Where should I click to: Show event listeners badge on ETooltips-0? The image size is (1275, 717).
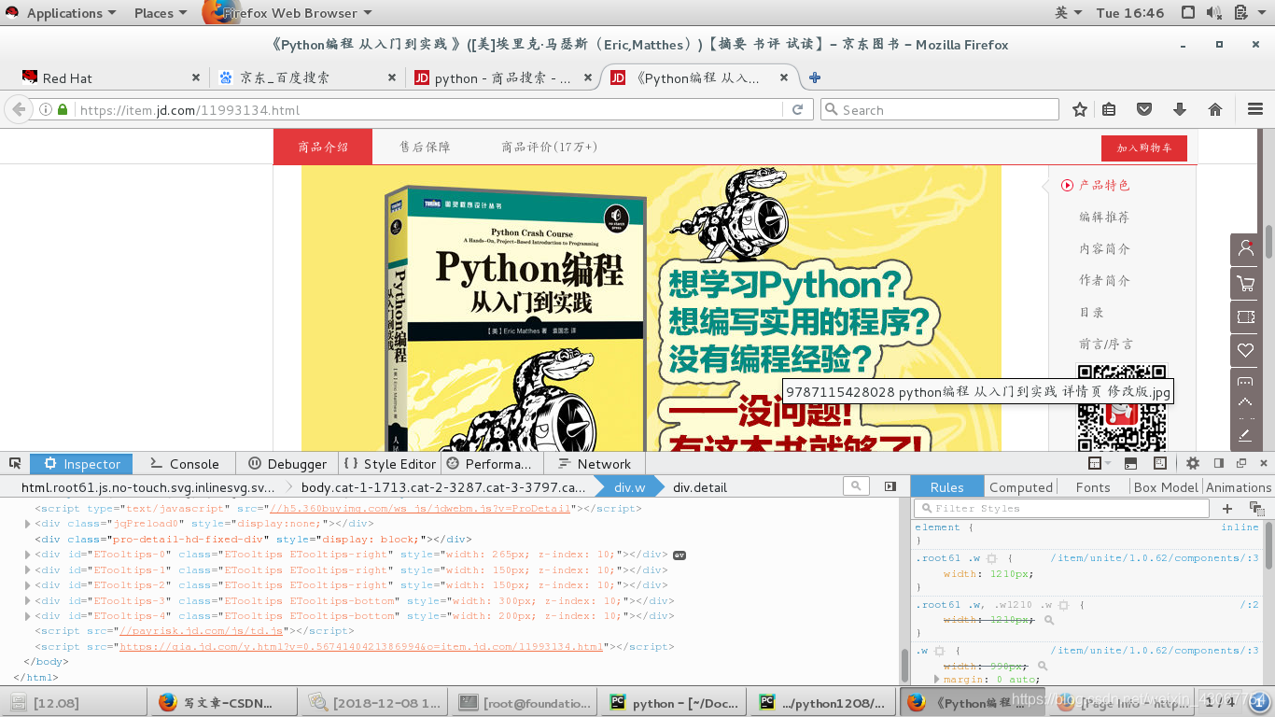click(x=680, y=555)
